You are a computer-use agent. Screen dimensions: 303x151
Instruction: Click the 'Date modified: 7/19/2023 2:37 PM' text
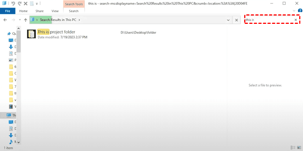pyautogui.click(x=63, y=37)
